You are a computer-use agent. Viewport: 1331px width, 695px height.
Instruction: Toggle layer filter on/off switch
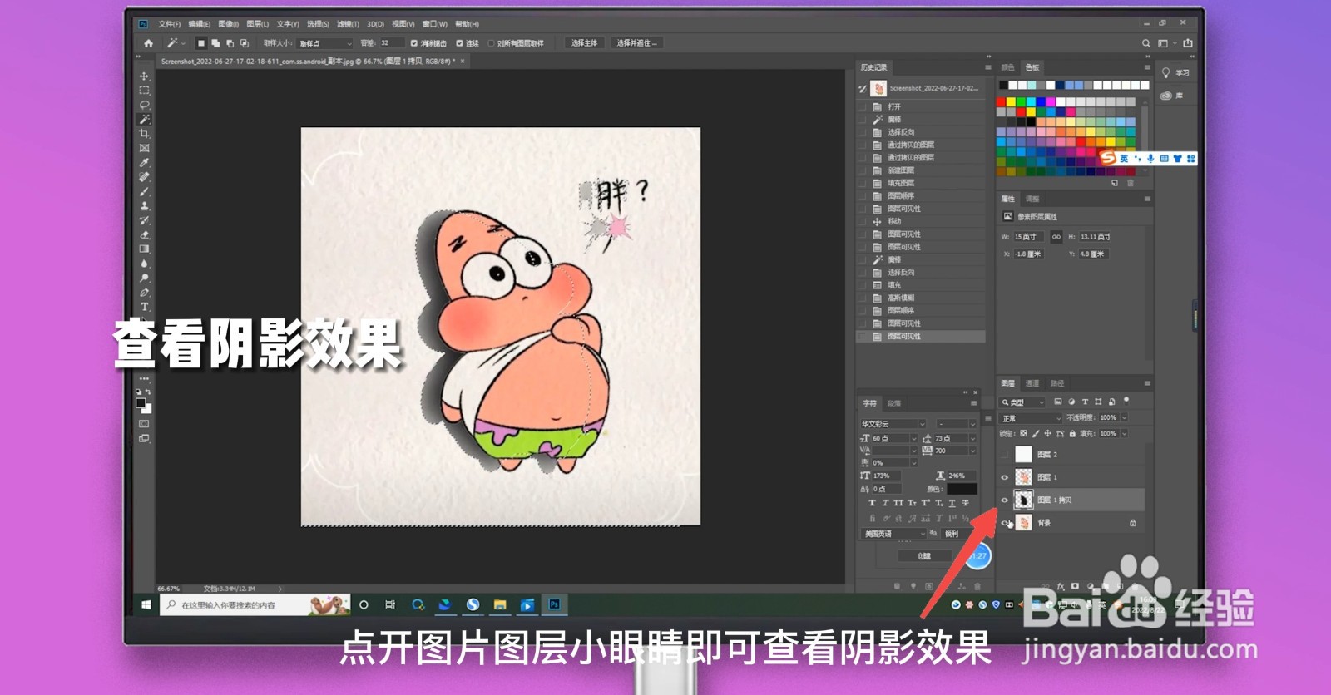pyautogui.click(x=1126, y=401)
